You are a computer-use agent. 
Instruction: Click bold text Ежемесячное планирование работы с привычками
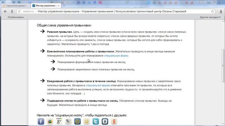(x=81, y=51)
